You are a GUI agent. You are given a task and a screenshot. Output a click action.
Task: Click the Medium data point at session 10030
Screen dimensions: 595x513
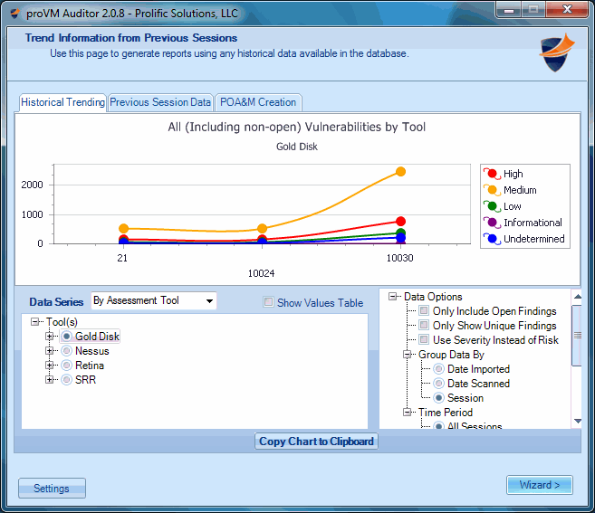tap(400, 171)
